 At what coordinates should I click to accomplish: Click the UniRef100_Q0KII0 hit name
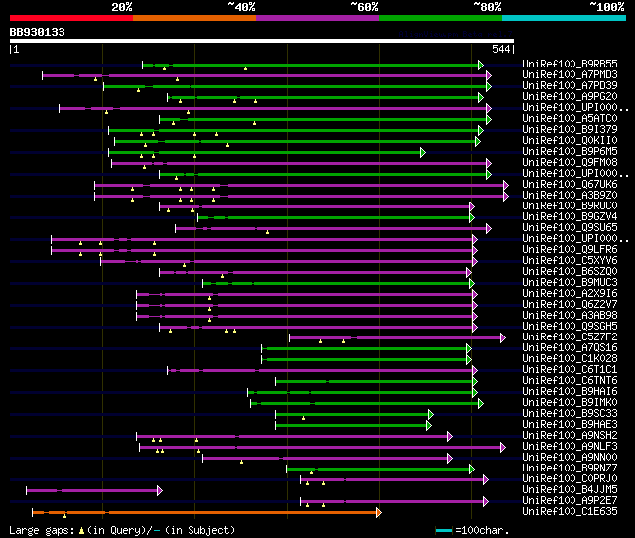pyautogui.click(x=570, y=141)
